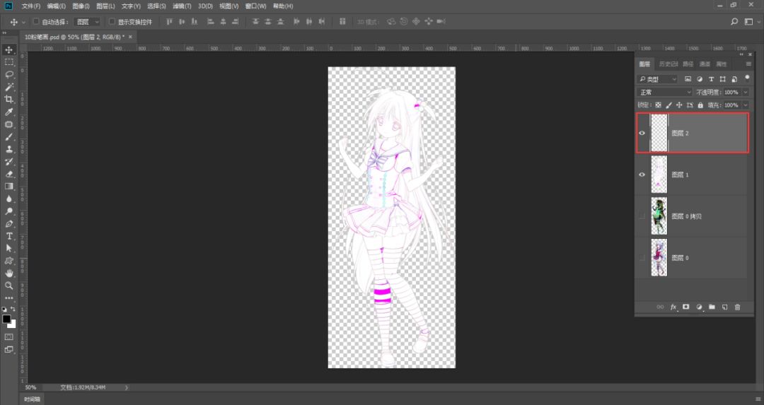Hide 图层 2 using its eye icon
This screenshot has width=764, height=405.
point(642,133)
